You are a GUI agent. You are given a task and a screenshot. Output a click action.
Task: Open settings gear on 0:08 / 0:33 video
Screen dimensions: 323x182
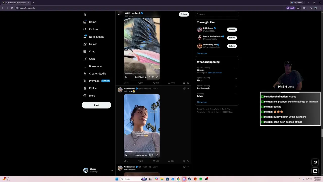150,155
